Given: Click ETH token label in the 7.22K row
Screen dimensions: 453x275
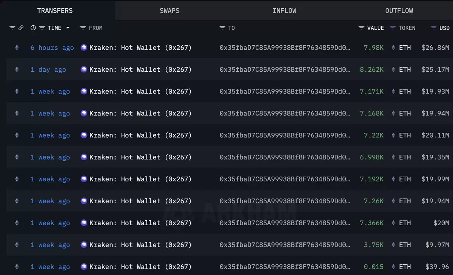Looking at the screenshot, I should click(x=405, y=135).
